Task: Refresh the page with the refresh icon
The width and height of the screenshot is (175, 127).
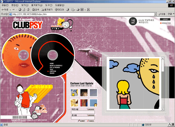Action: pyautogui.click(x=24, y=10)
